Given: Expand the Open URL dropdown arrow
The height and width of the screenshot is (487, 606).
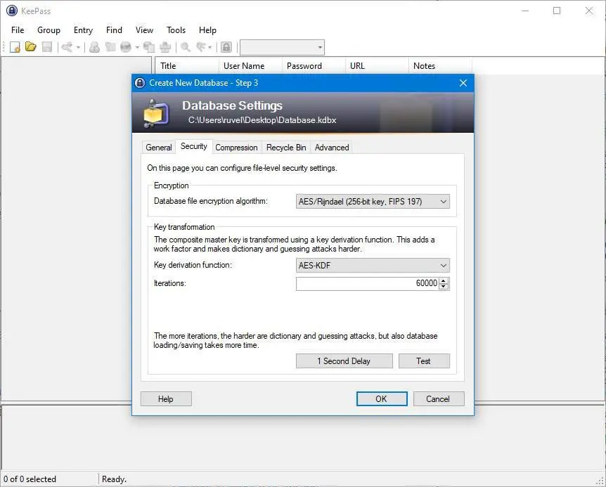Looking at the screenshot, I should 137,48.
